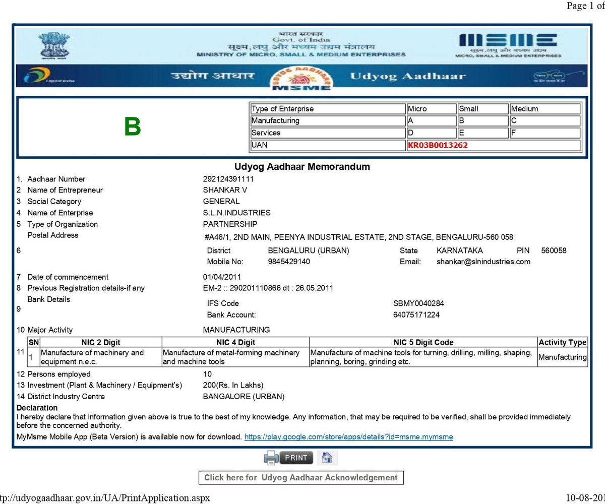Click the Activity Type column header

coord(562,342)
